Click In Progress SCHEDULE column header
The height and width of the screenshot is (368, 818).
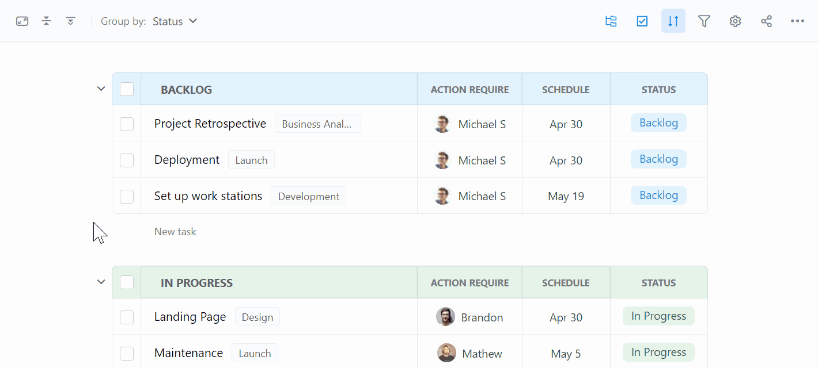pos(566,283)
